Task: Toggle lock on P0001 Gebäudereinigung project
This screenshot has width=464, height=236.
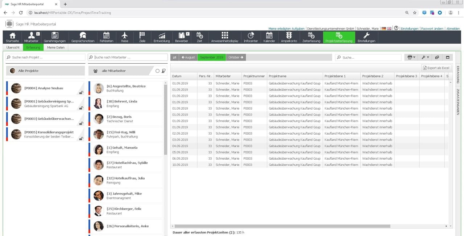Action: tap(81, 108)
